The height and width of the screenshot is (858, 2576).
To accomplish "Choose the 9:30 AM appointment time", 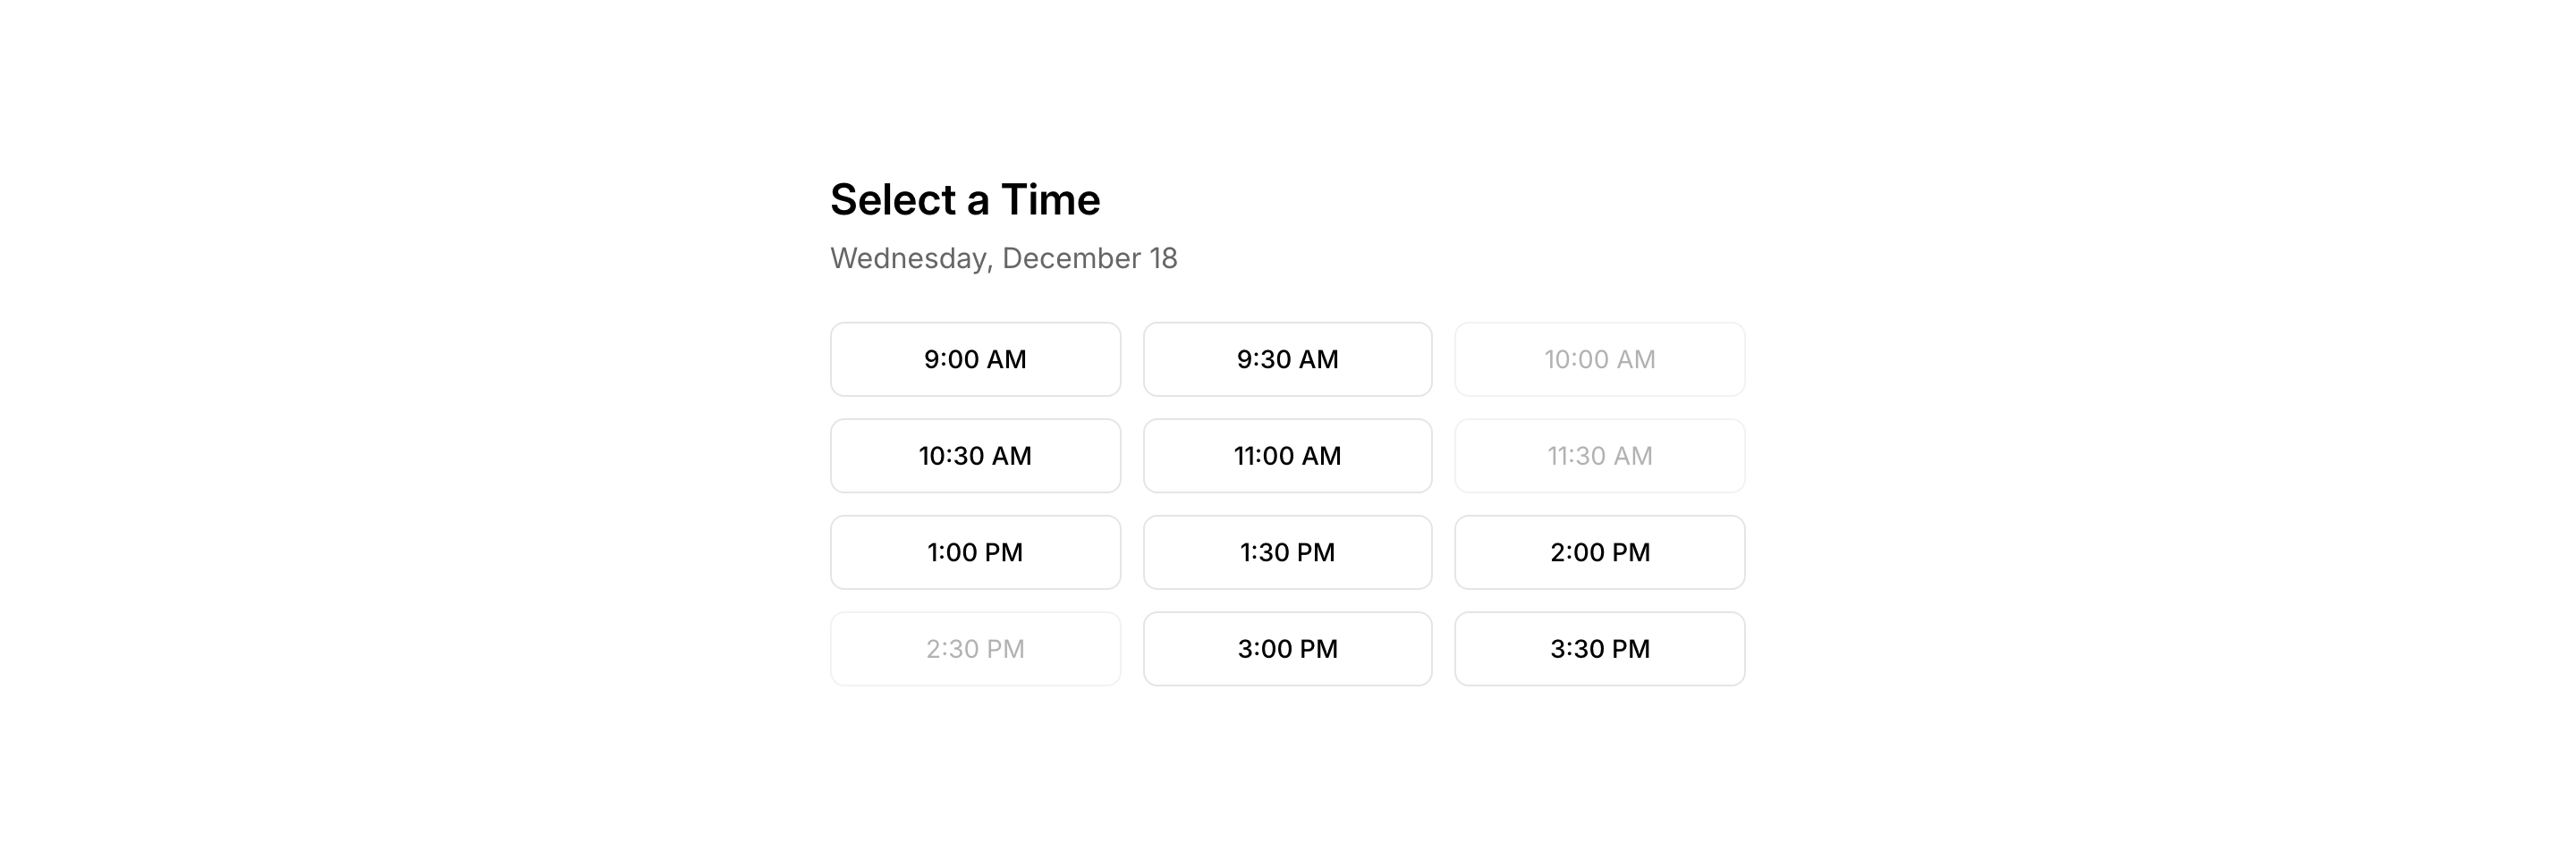I will [x=1287, y=359].
